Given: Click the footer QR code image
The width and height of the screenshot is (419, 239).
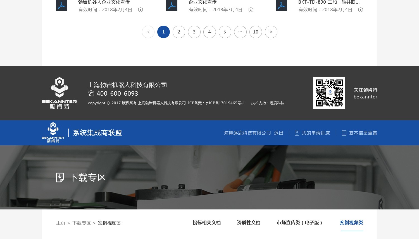Looking at the screenshot, I should coord(329,93).
